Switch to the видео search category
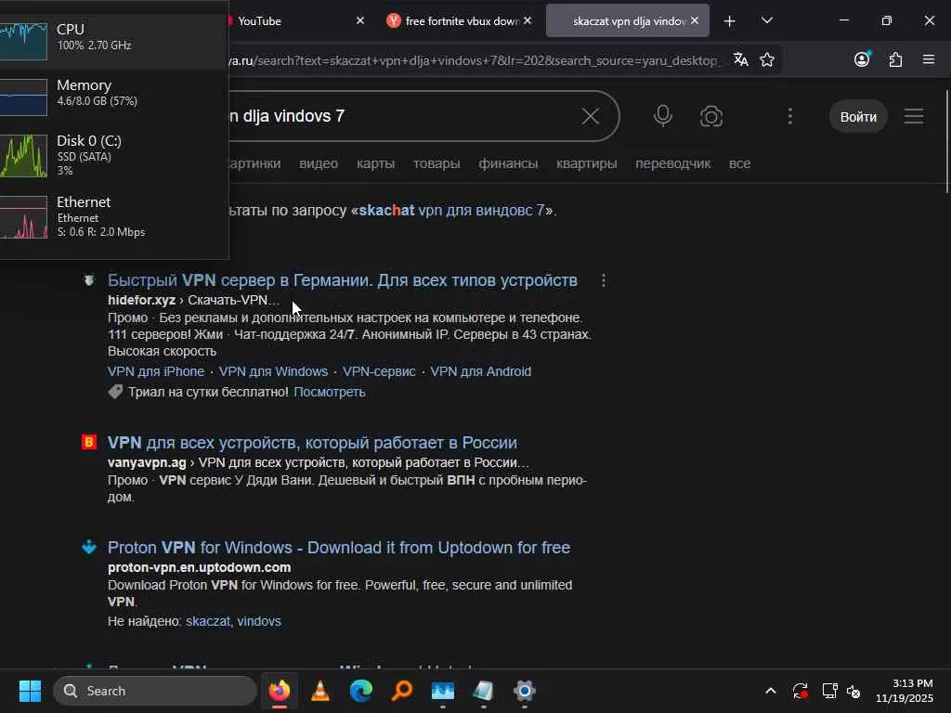The width and height of the screenshot is (951, 713). [319, 163]
